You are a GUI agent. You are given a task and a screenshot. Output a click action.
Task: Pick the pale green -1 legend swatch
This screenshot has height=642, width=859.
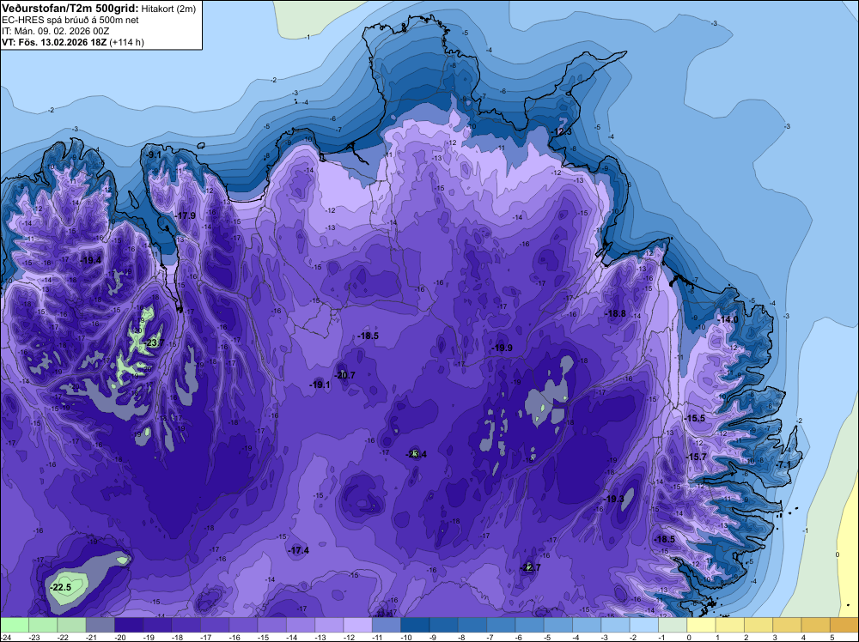(673, 625)
